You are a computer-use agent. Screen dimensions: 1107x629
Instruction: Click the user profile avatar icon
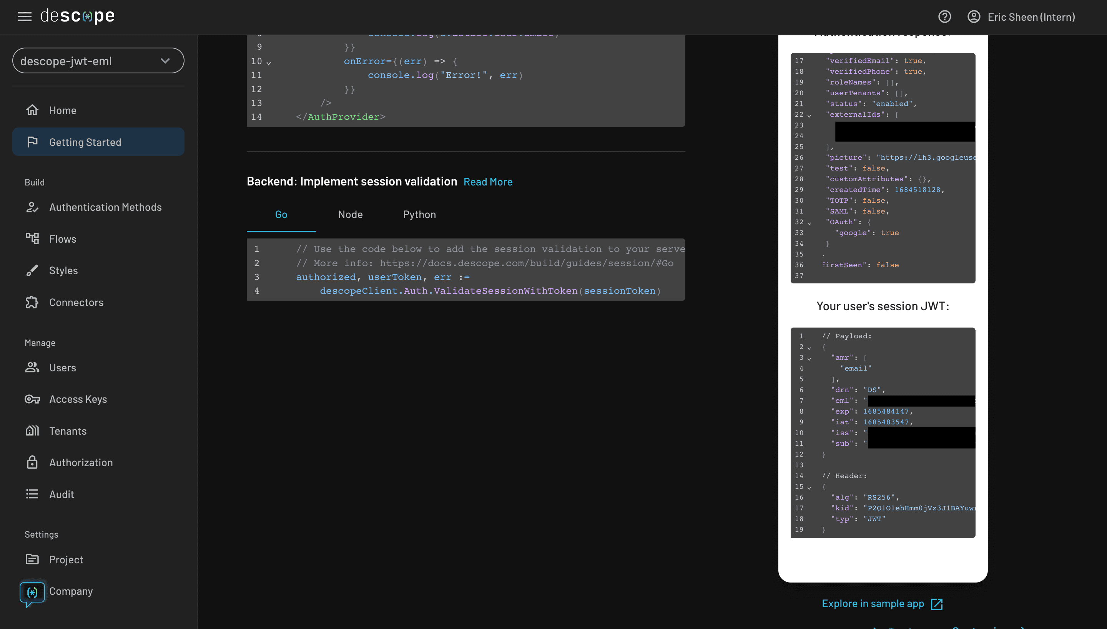point(974,17)
